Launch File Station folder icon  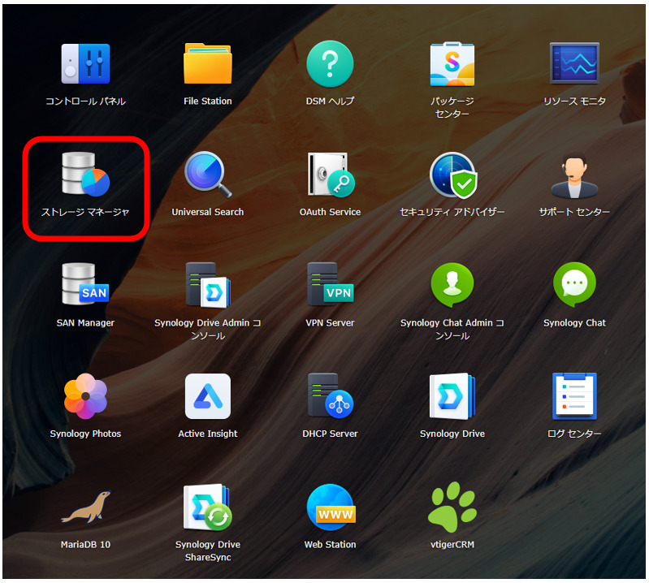208,63
